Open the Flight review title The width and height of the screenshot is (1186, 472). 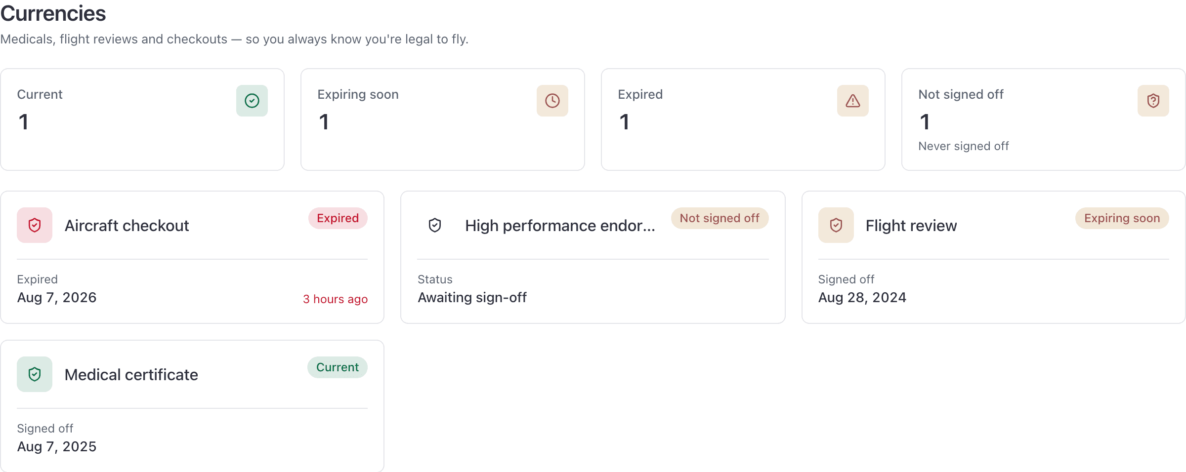click(911, 226)
